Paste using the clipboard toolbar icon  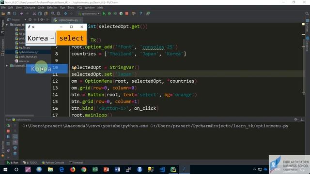coord(46,14)
